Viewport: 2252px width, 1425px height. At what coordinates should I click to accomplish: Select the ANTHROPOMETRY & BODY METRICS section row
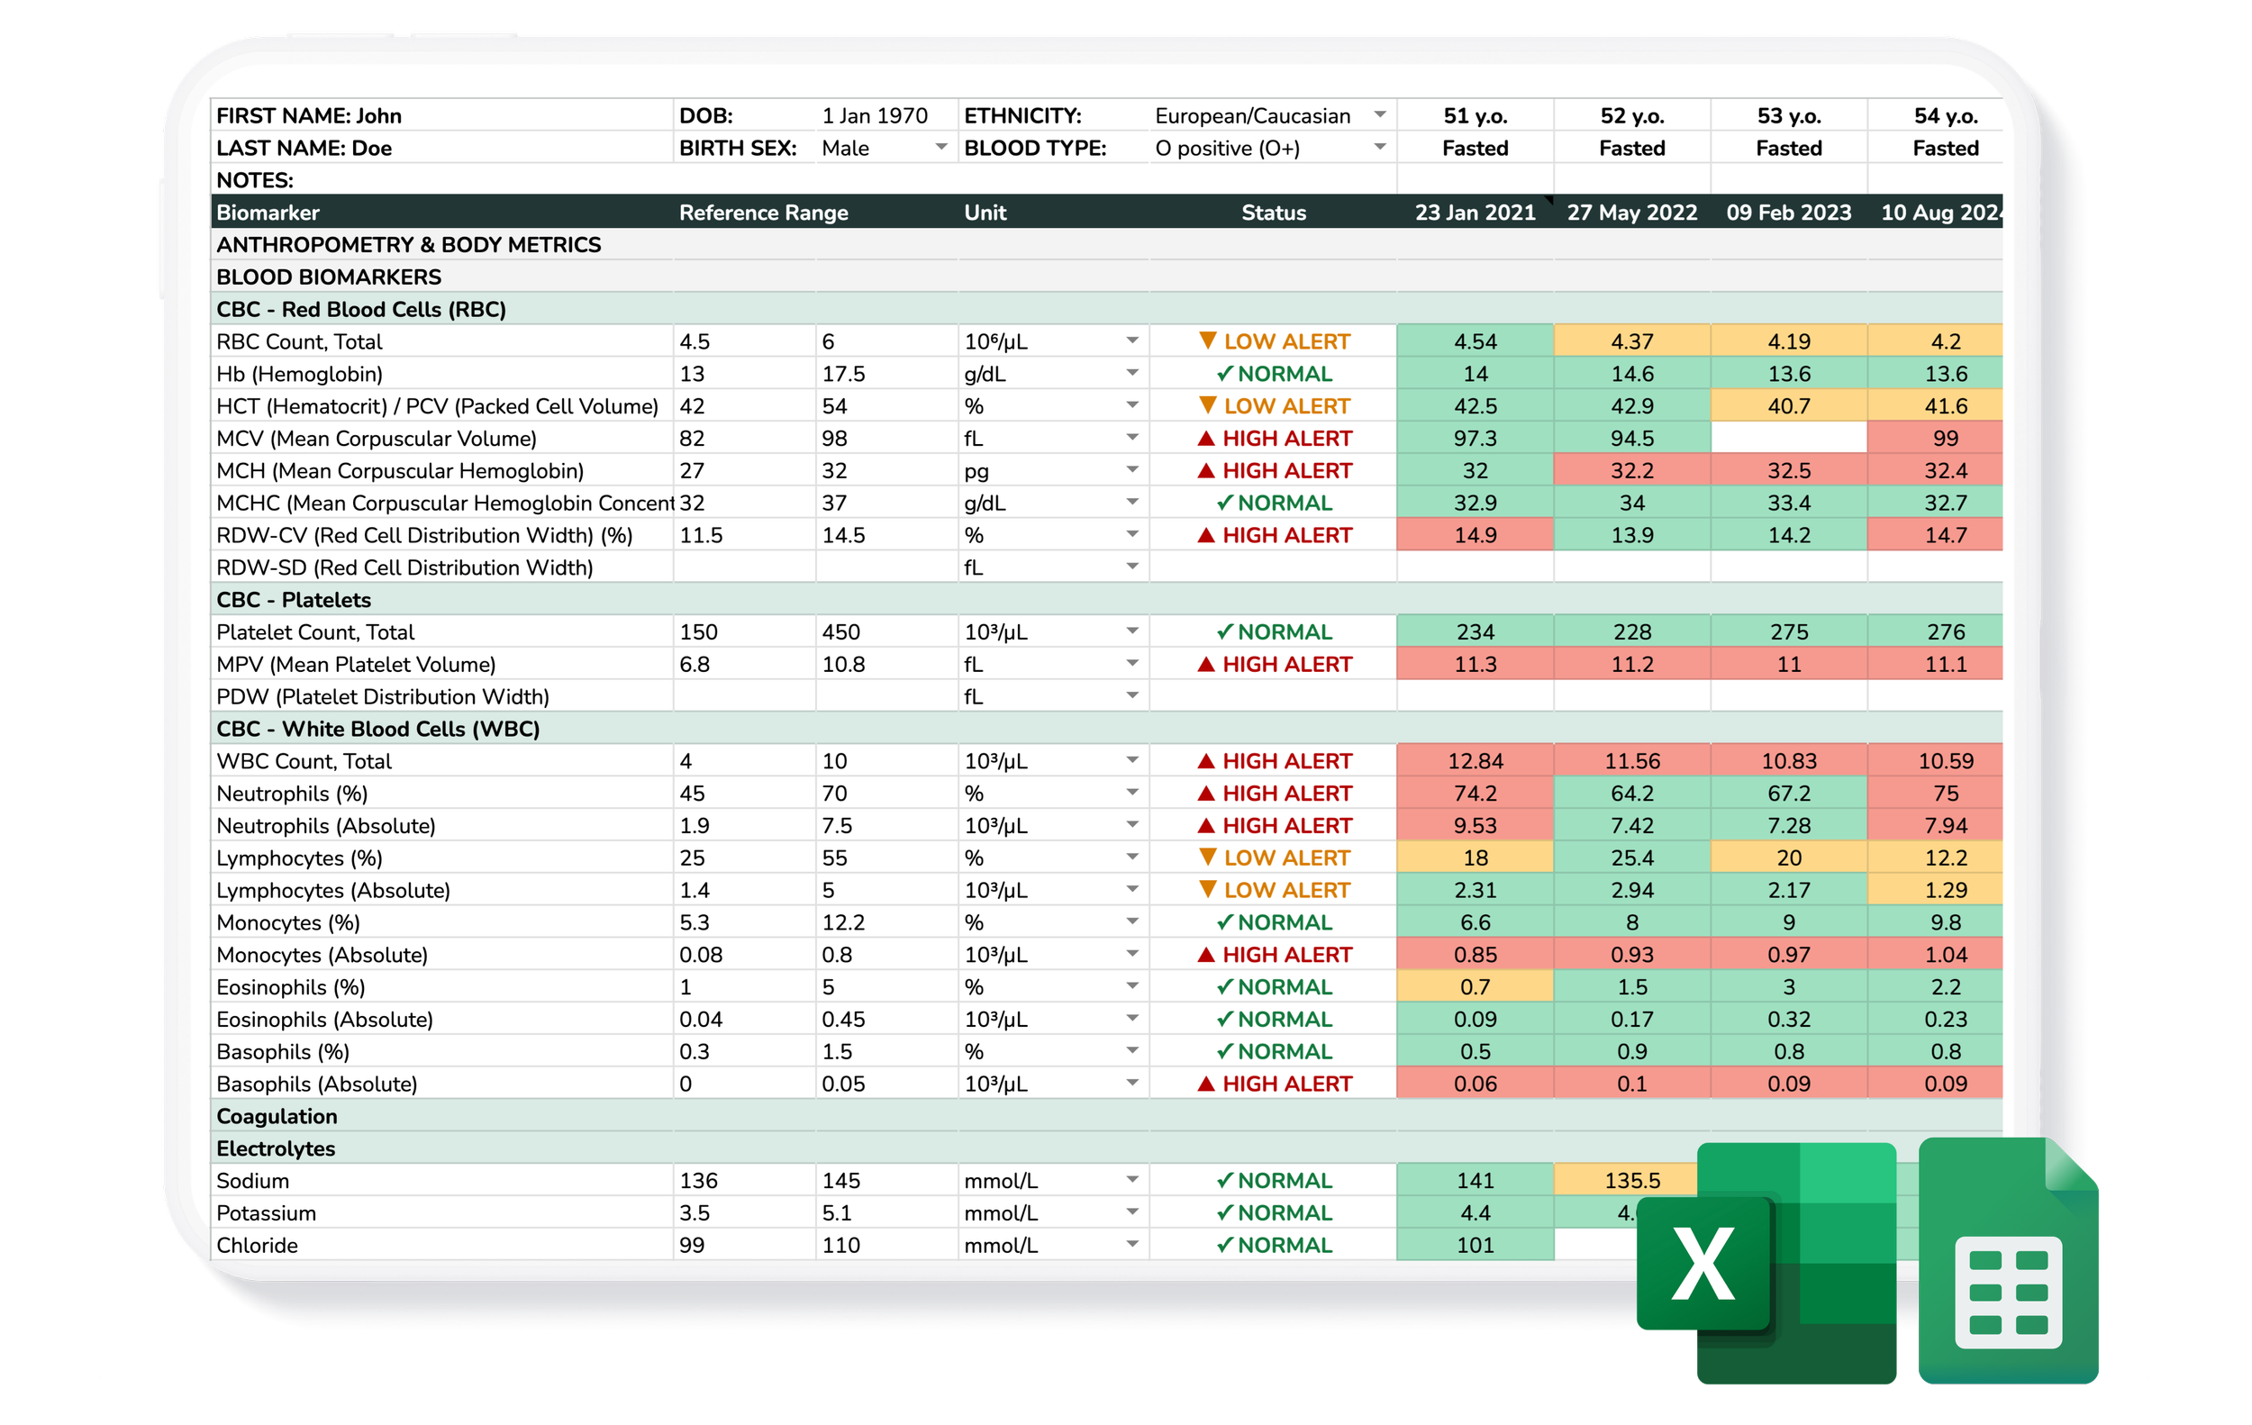(1106, 245)
